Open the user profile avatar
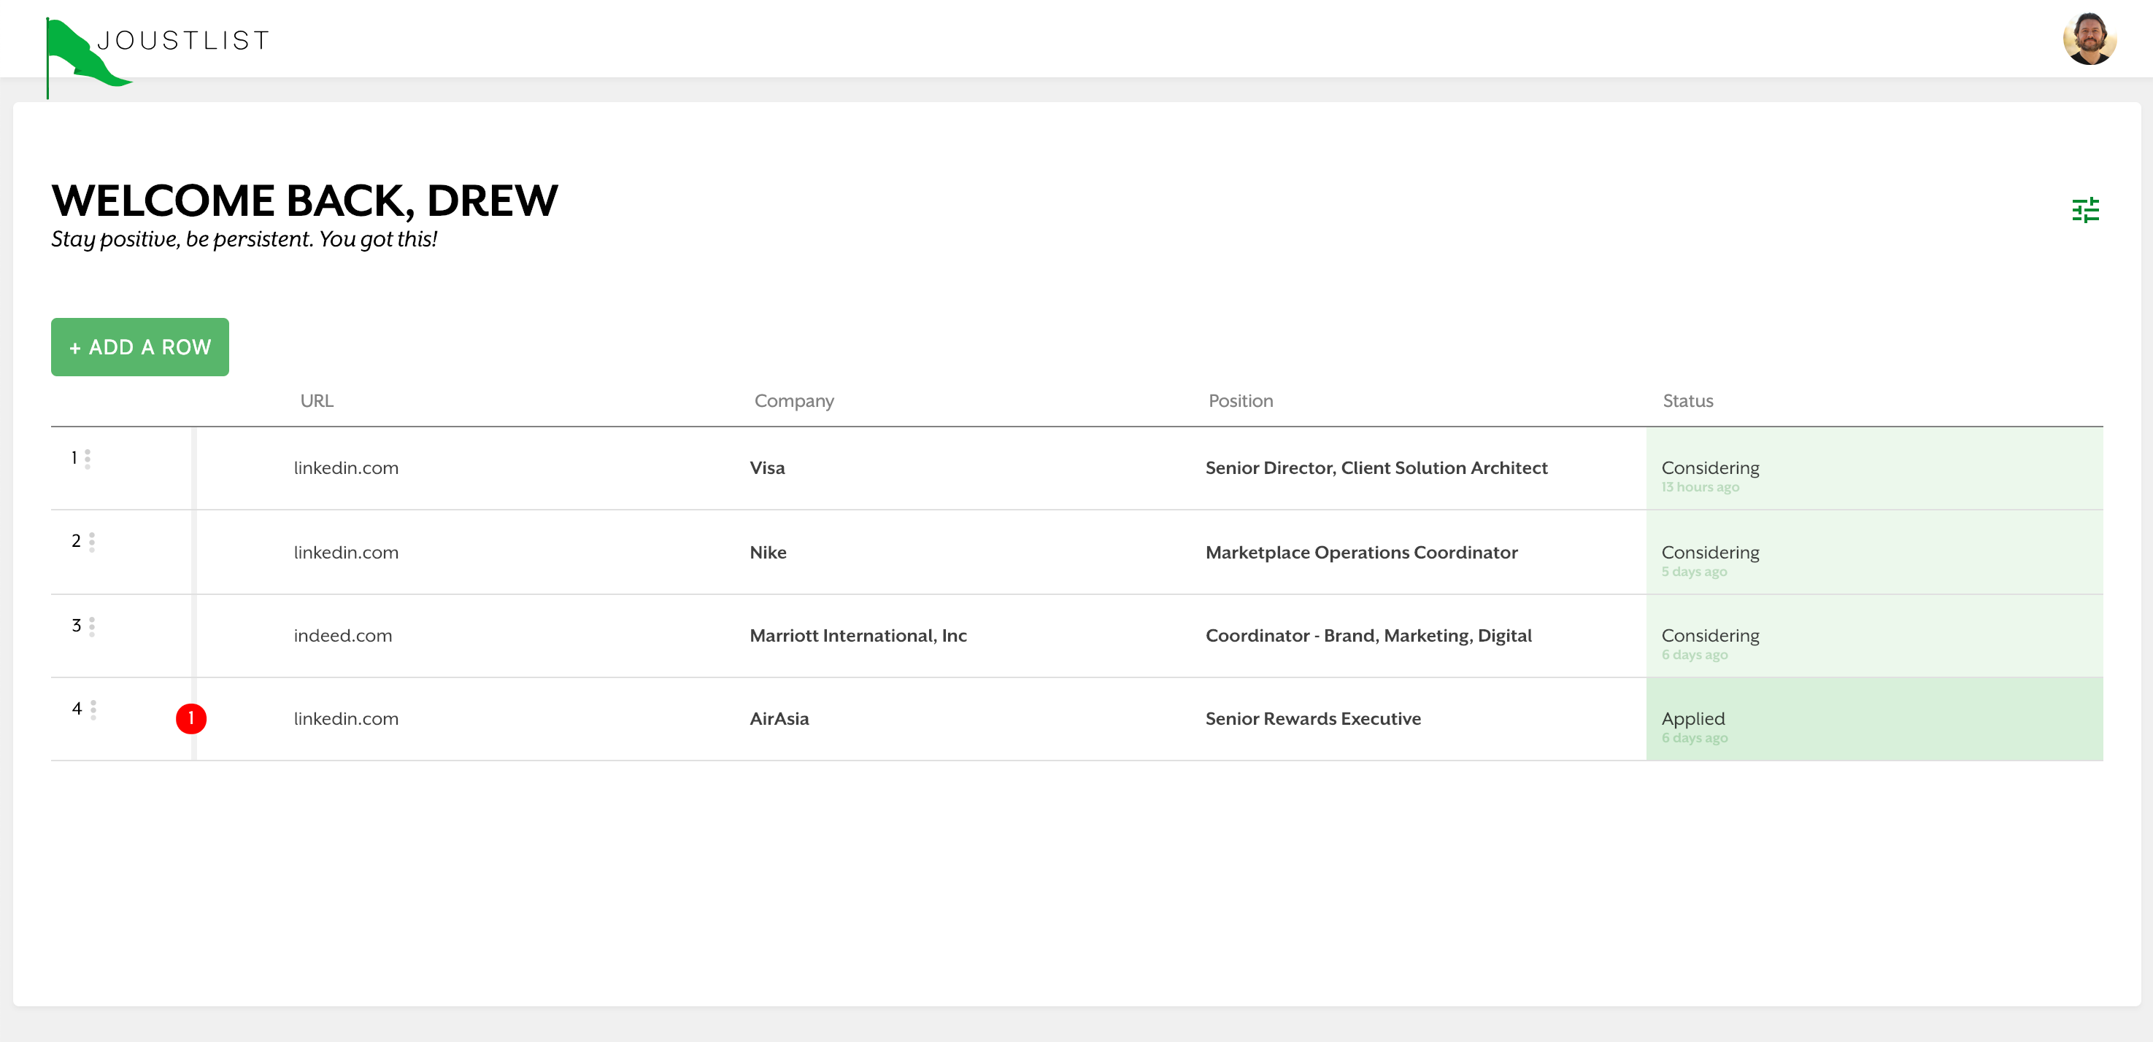 [x=2089, y=39]
